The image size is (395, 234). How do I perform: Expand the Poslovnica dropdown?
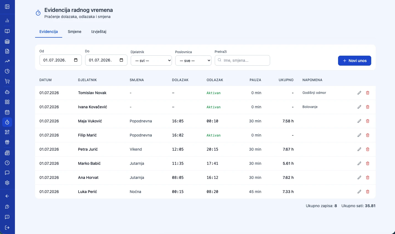coord(193,61)
